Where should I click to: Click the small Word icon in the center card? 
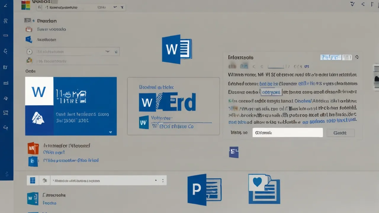point(144,122)
